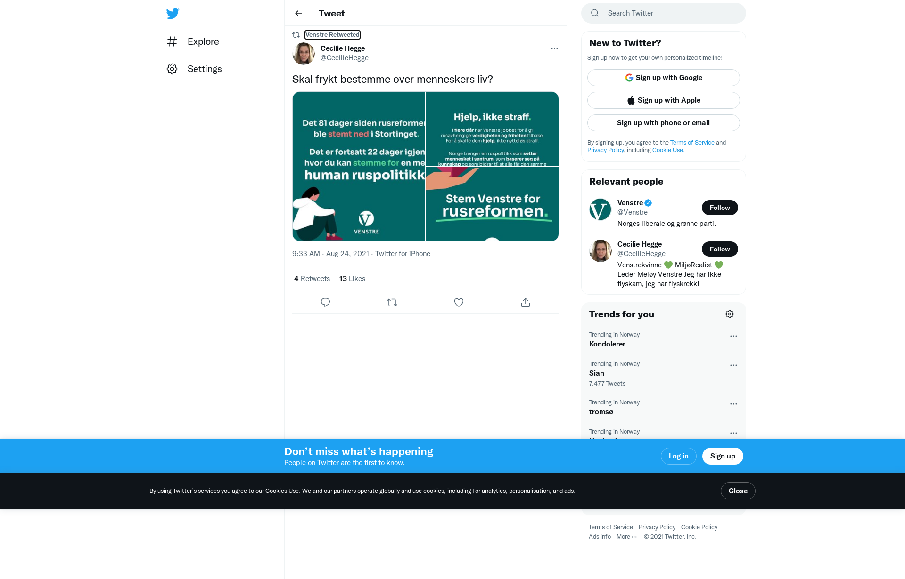Open options for Sian trend
Screen dimensions: 905x579
point(733,365)
